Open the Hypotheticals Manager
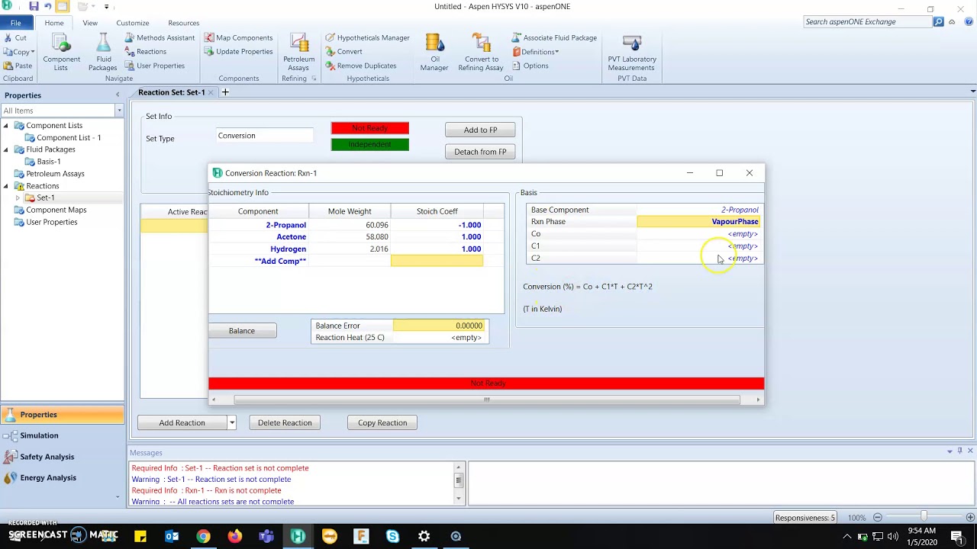The height and width of the screenshot is (549, 977). tap(367, 37)
